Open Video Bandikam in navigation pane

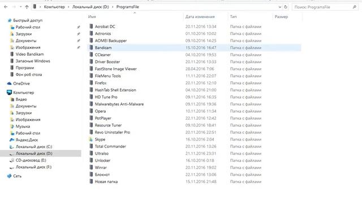click(x=29, y=54)
